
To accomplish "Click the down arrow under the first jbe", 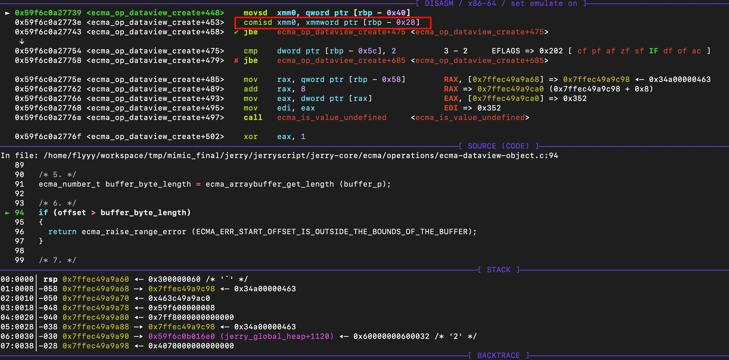I will coord(22,41).
